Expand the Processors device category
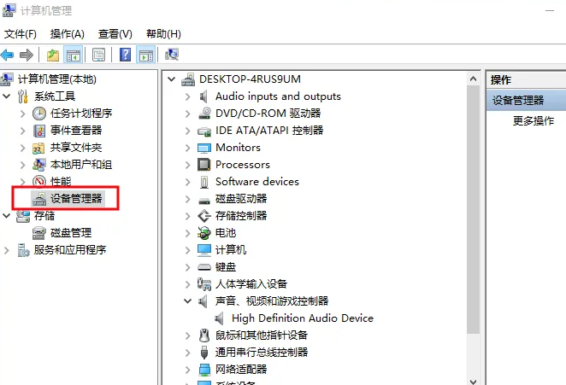 coord(187,165)
